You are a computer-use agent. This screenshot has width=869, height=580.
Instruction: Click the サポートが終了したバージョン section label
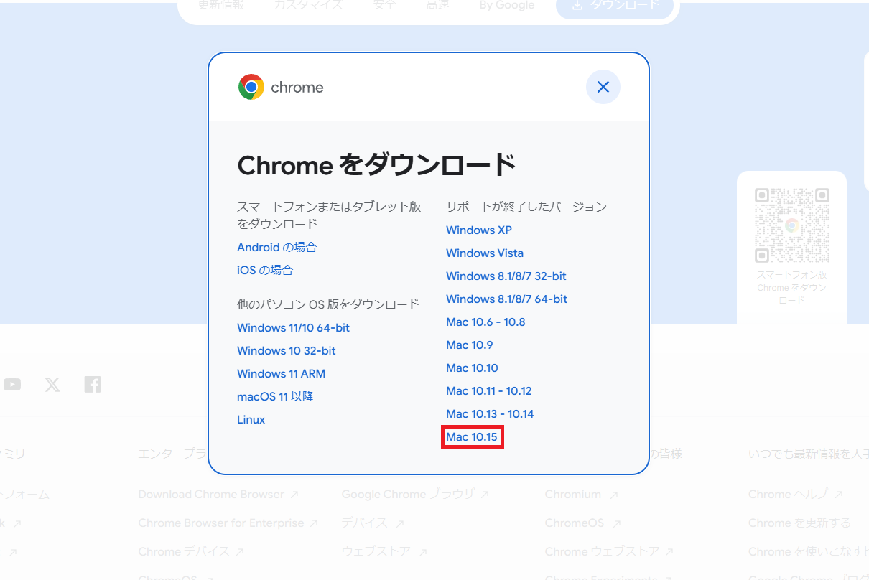526,207
